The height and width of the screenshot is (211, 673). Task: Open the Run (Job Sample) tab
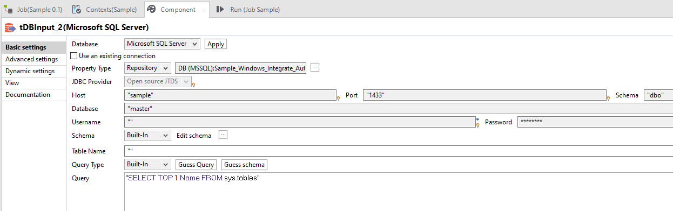pos(248,10)
